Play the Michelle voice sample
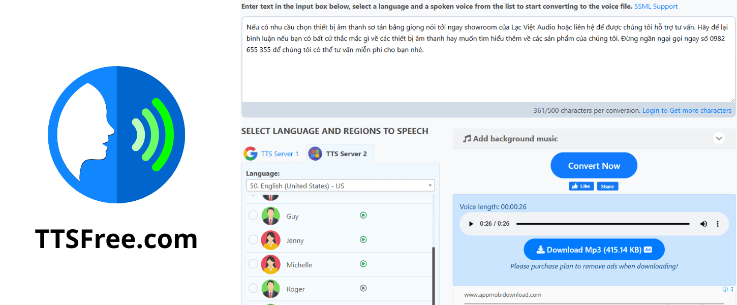The width and height of the screenshot is (737, 305). [363, 264]
